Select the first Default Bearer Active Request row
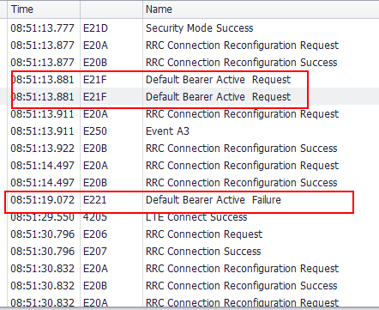 [189, 80]
